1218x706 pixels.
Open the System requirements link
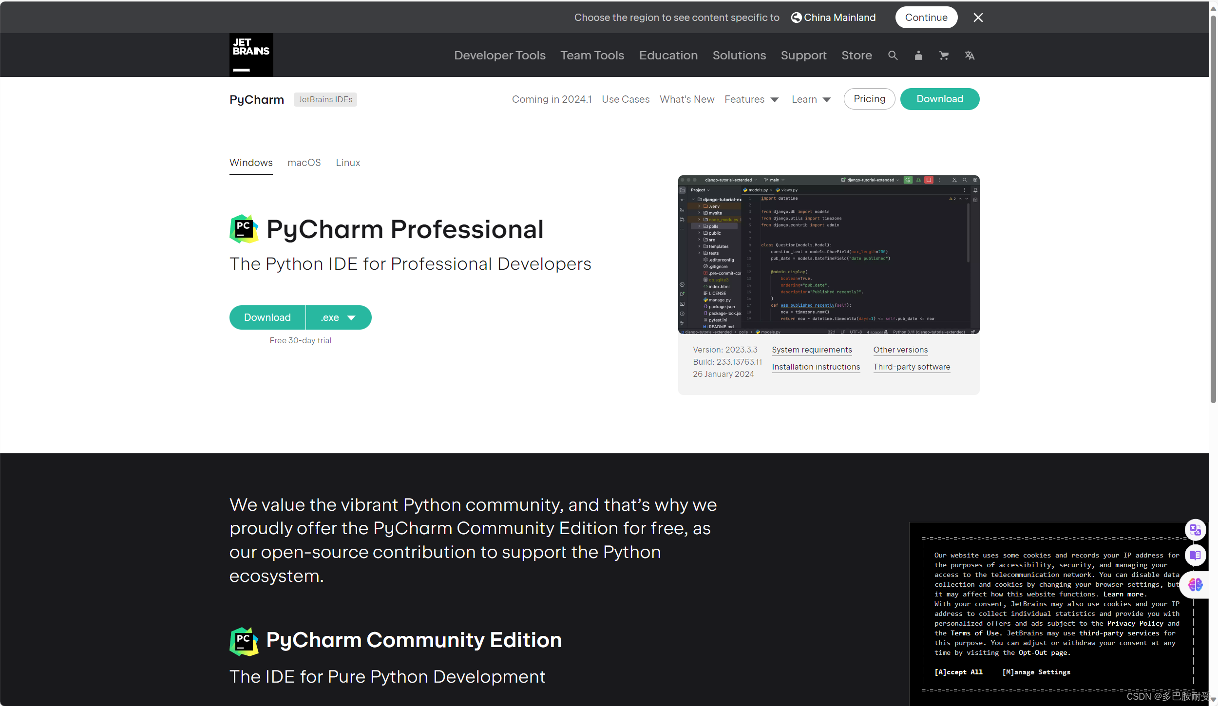click(812, 350)
